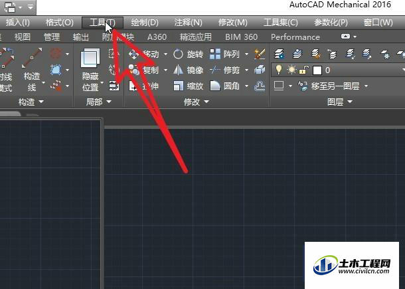Click the explode boxes icon
Image resolution: width=405 pixels, height=289 pixels.
point(260,70)
